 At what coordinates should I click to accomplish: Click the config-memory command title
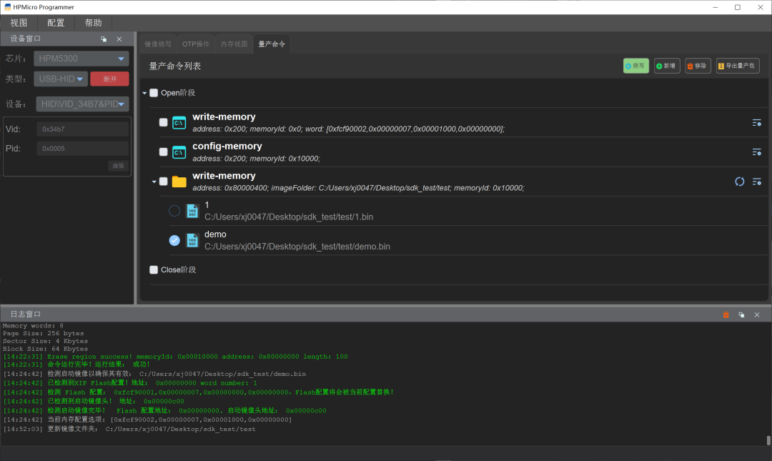coord(227,147)
